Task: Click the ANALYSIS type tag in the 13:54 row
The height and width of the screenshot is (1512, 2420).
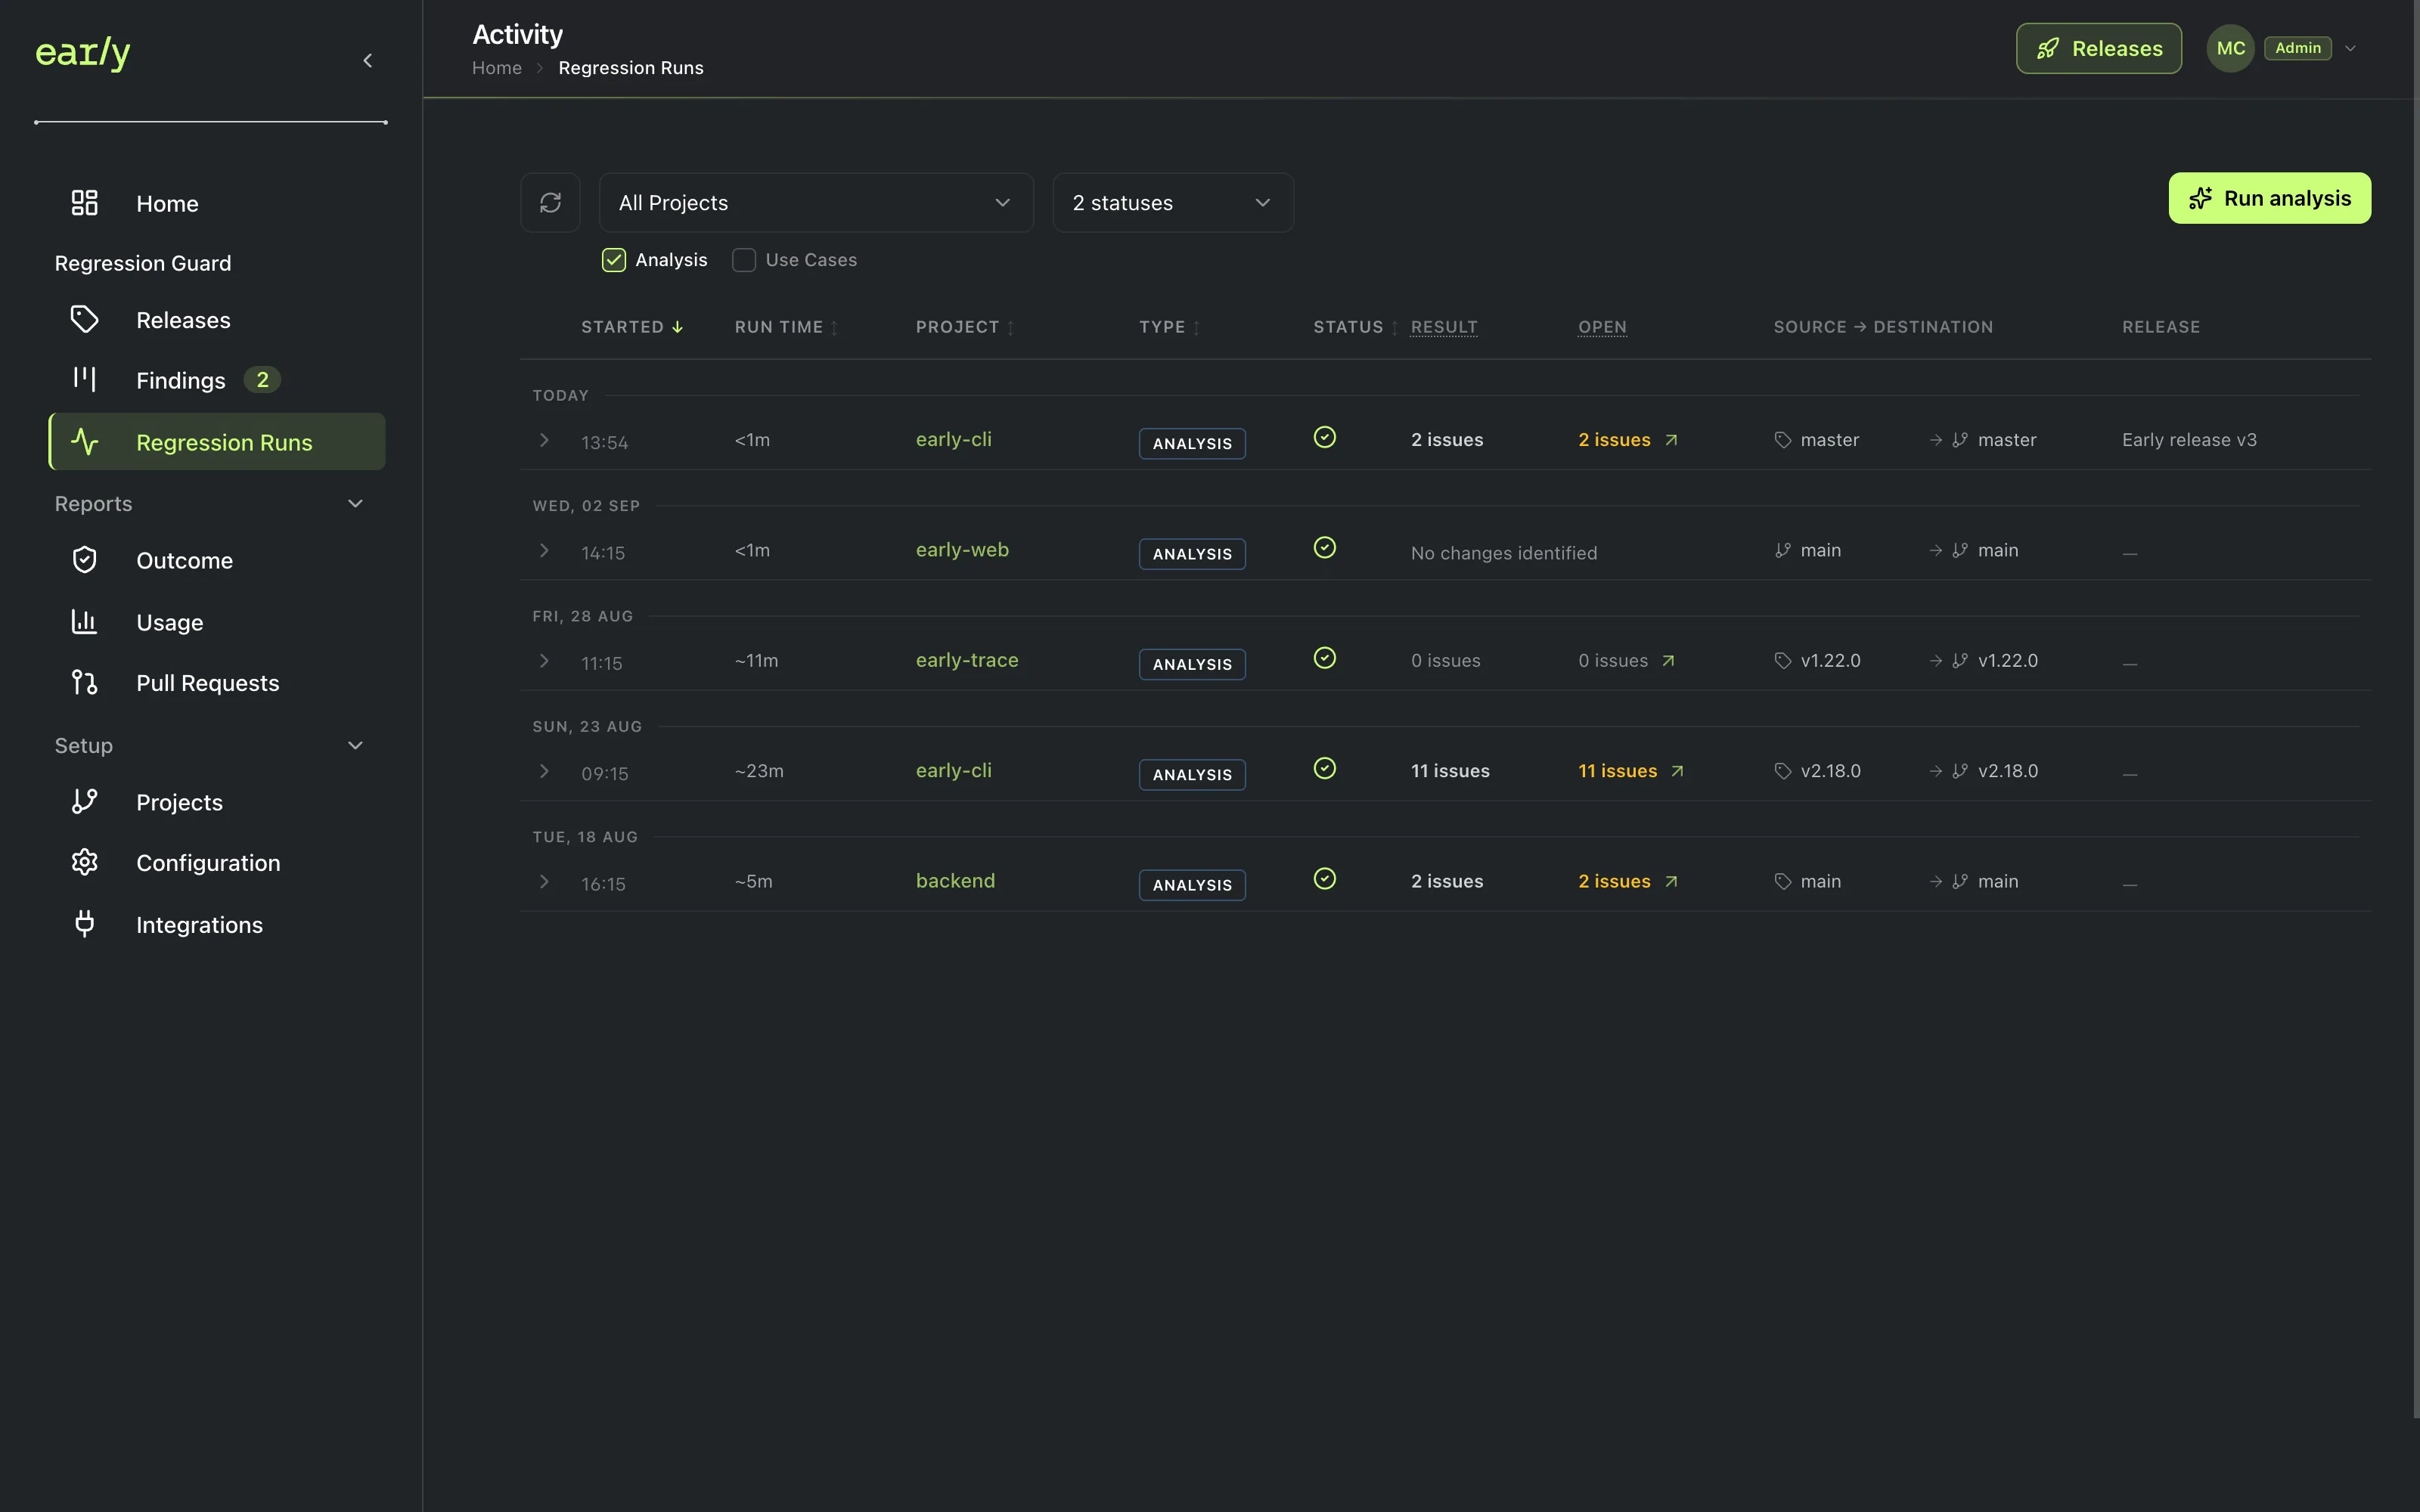Action: click(1192, 443)
